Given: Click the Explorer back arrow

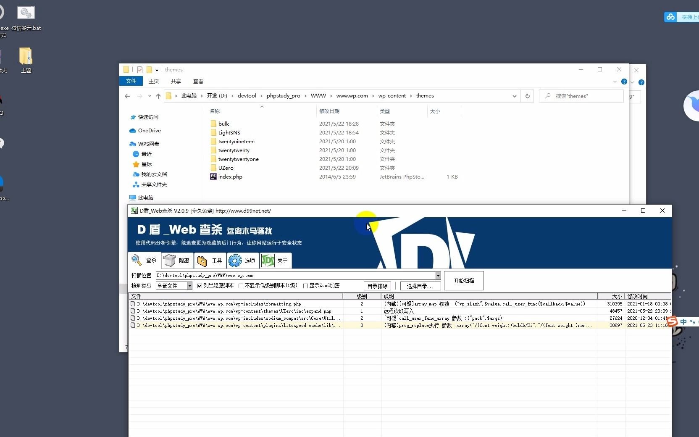Looking at the screenshot, I should coord(127,96).
